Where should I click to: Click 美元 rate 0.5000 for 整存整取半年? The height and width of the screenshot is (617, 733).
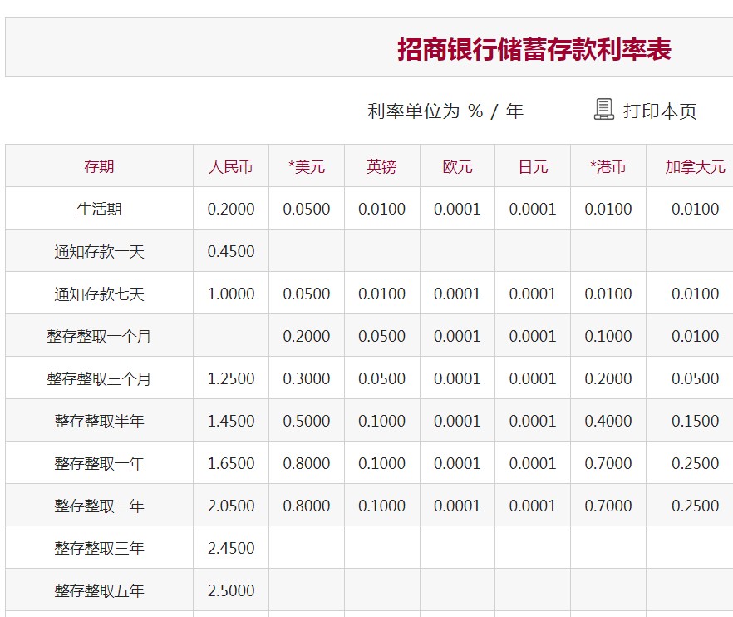click(x=307, y=421)
